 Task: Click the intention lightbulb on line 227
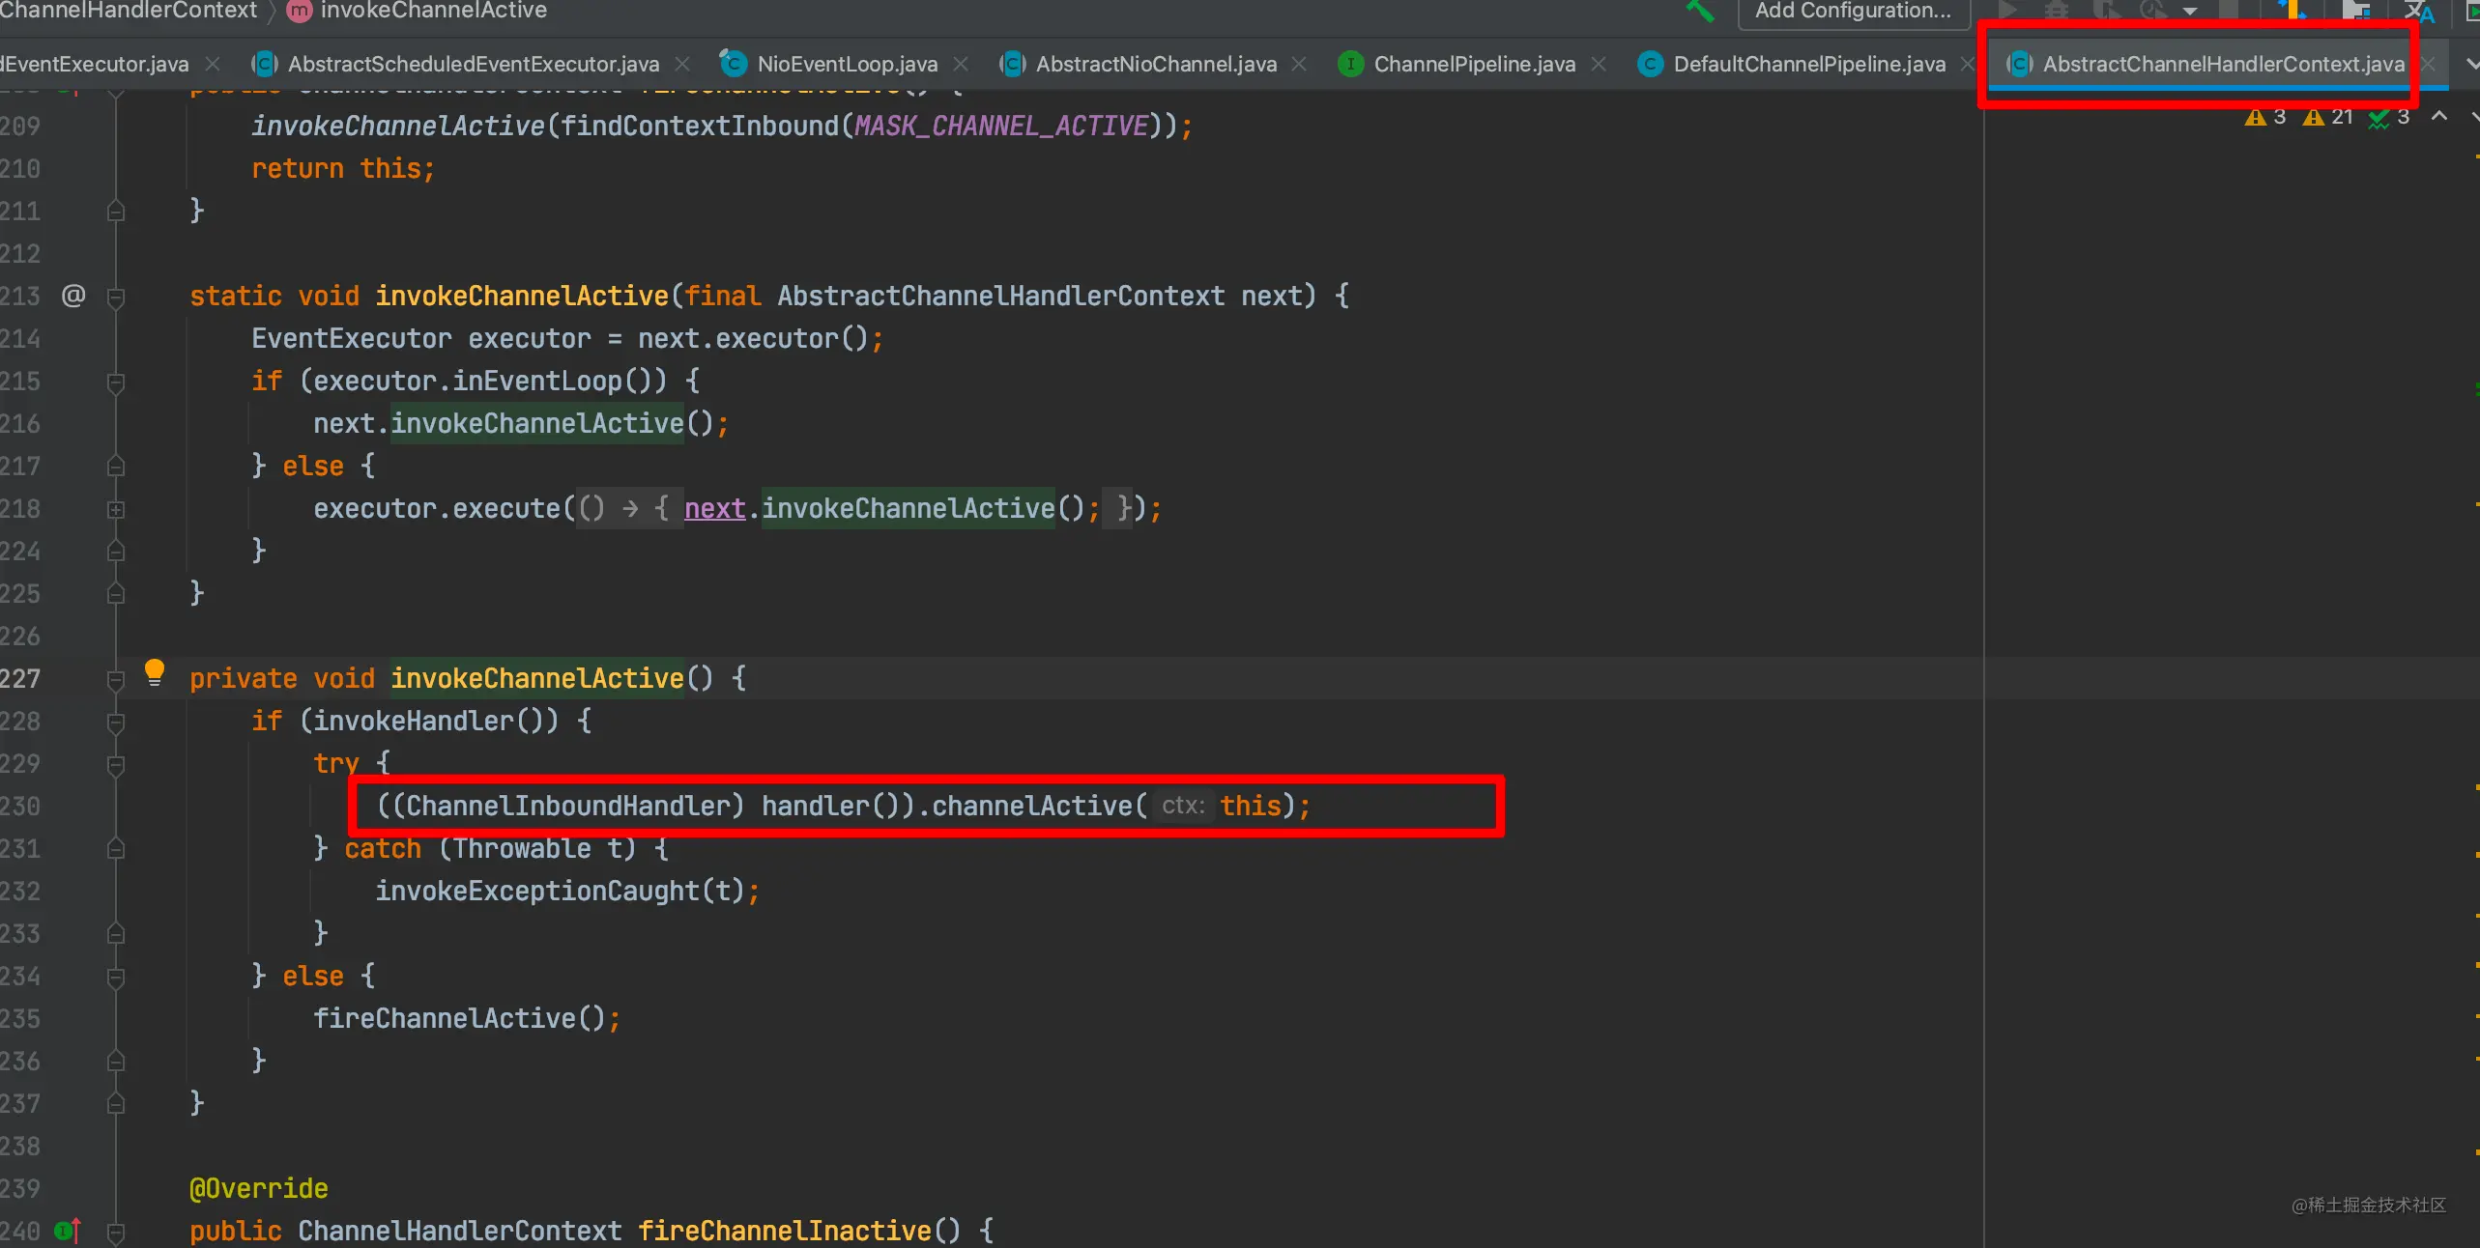tap(155, 672)
